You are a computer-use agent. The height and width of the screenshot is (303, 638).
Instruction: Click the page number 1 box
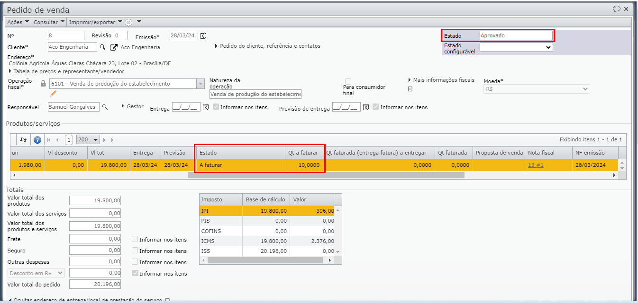point(69,140)
